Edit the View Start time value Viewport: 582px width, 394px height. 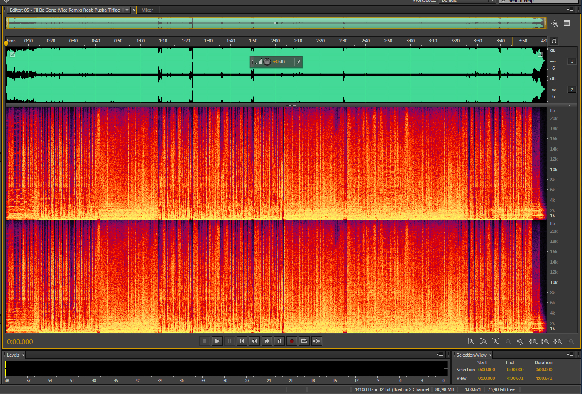coord(487,378)
